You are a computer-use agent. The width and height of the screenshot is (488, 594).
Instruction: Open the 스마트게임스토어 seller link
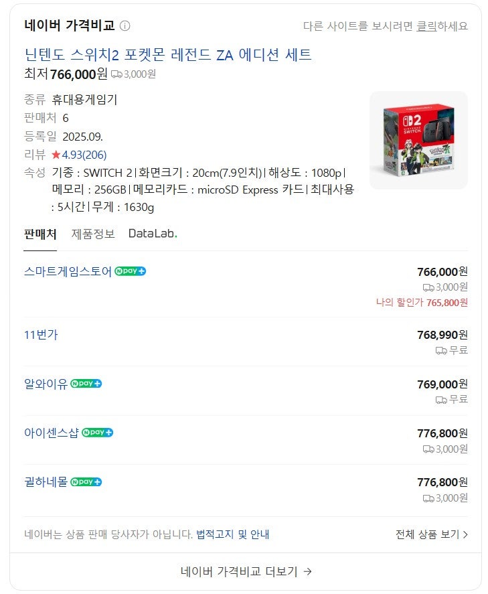point(68,271)
